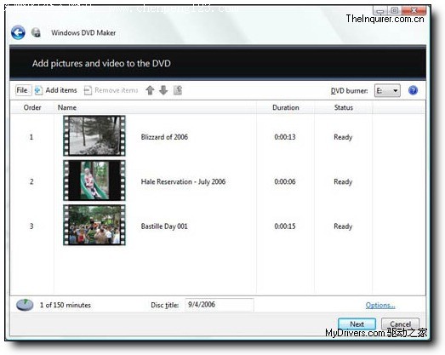Click the disc usage pie icon
445x355 pixels.
coord(25,305)
